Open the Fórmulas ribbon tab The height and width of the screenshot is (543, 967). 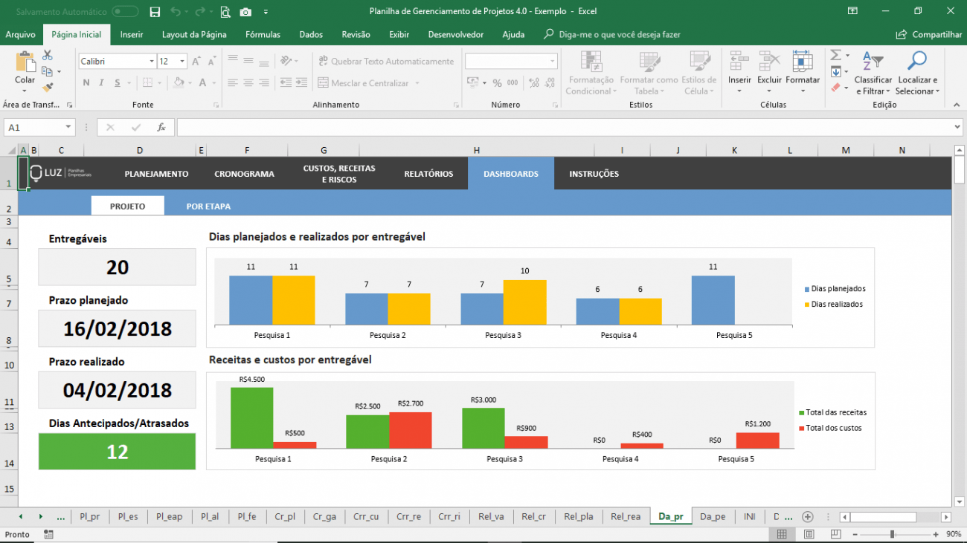(263, 34)
